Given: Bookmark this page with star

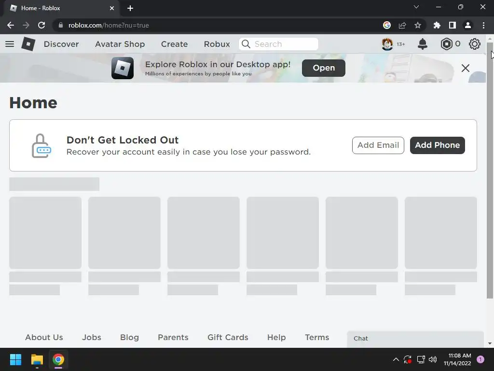Looking at the screenshot, I should click(418, 25).
